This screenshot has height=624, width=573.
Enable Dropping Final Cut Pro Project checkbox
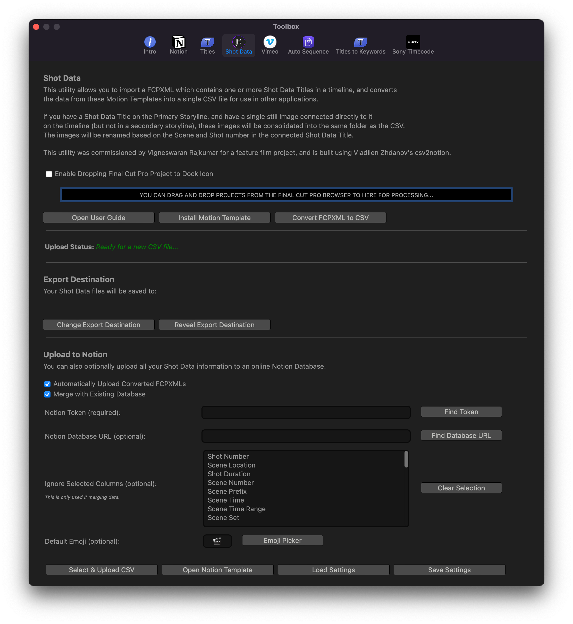49,174
